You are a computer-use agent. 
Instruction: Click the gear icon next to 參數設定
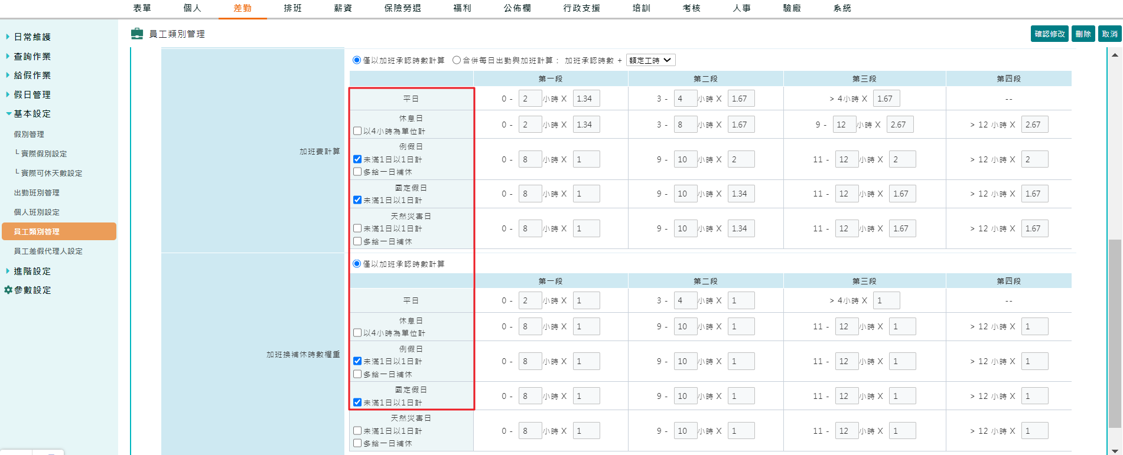pos(8,290)
